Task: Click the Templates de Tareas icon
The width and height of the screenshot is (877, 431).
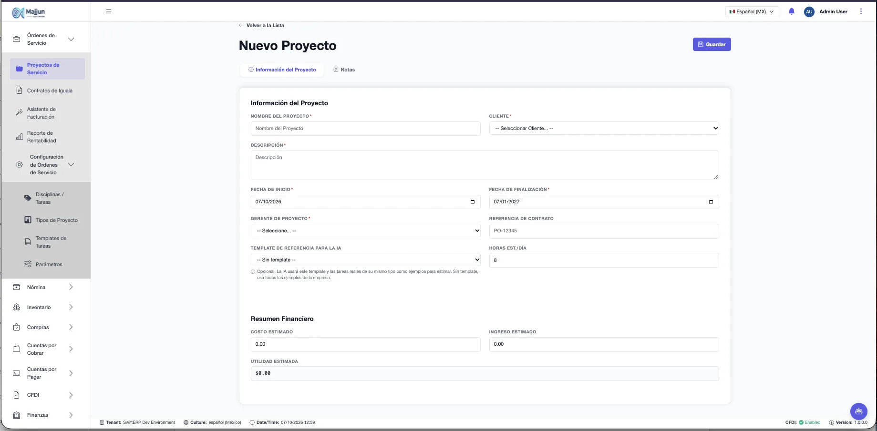Action: tap(28, 242)
